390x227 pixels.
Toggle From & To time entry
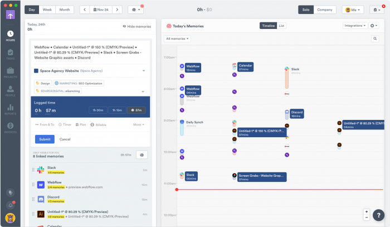click(x=45, y=125)
